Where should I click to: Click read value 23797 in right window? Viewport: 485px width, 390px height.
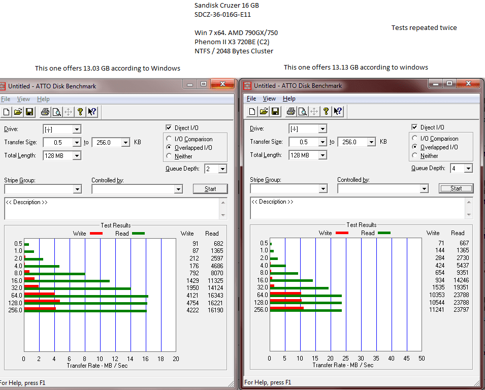pyautogui.click(x=461, y=310)
